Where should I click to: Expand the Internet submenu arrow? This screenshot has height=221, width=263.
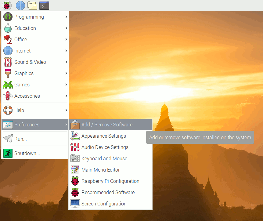coord(66,51)
